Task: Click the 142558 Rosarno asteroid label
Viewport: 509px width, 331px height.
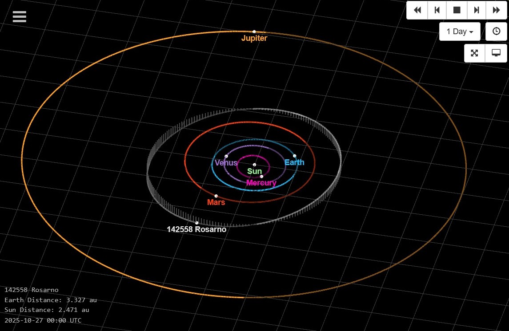Action: click(197, 229)
